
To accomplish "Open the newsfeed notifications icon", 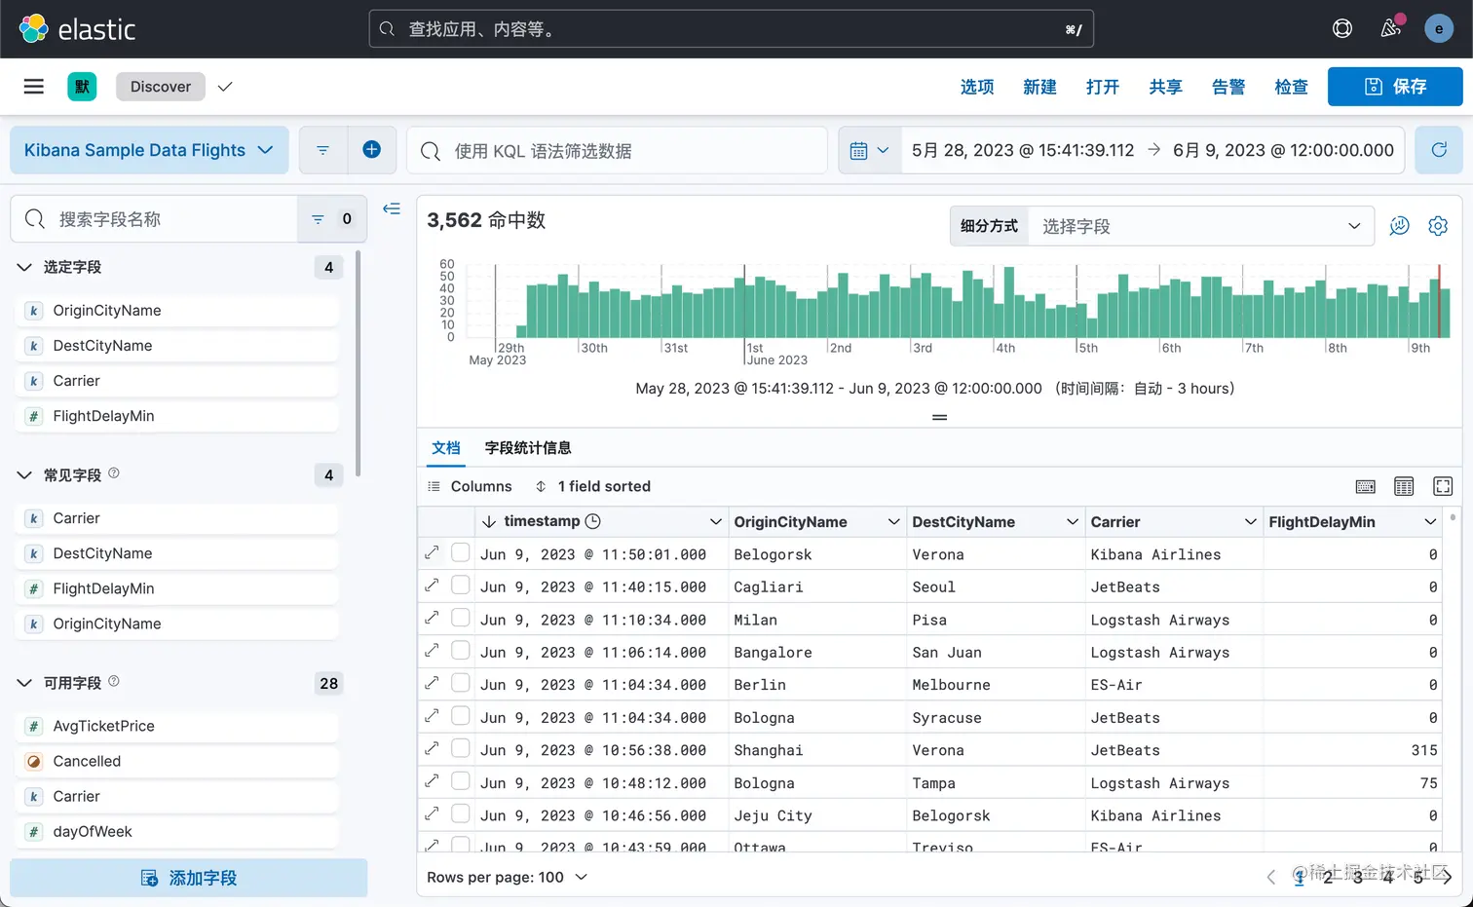I will (1391, 28).
